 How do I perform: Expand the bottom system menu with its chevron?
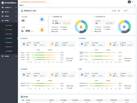pos(16,56)
